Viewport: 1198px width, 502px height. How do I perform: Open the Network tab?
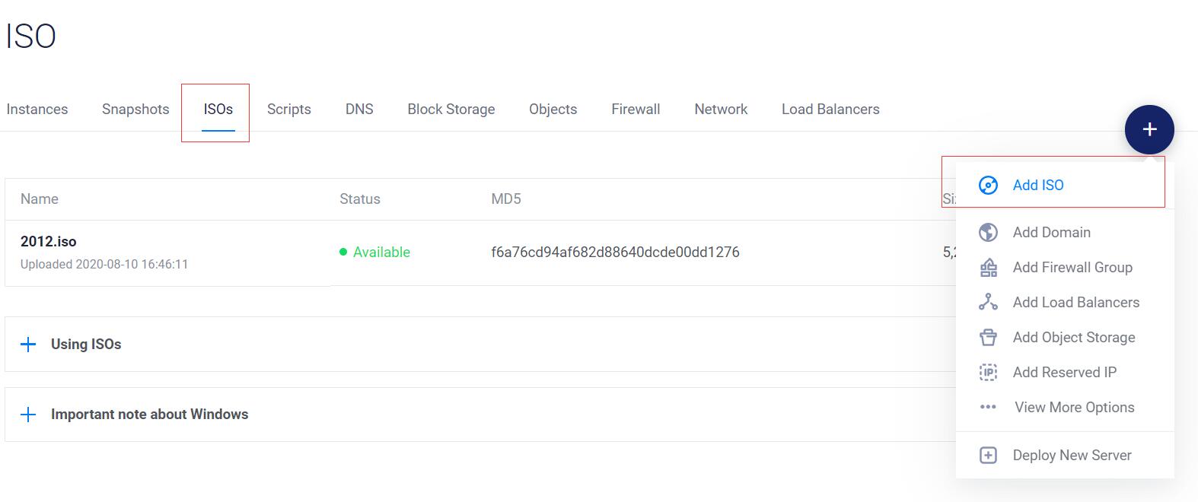click(721, 109)
